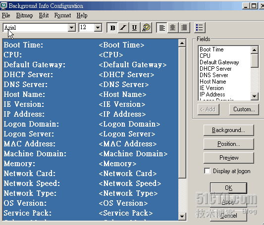The height and width of the screenshot is (225, 264).
Task: Open the font size dropdown arrow
Action: (98, 28)
